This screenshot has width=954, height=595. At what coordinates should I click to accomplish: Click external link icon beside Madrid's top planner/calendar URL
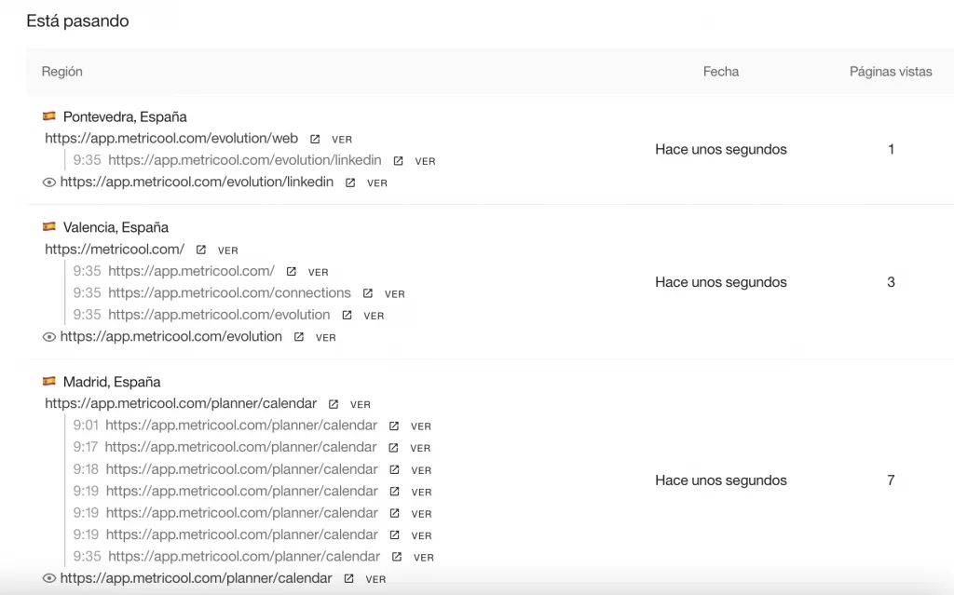click(x=334, y=404)
